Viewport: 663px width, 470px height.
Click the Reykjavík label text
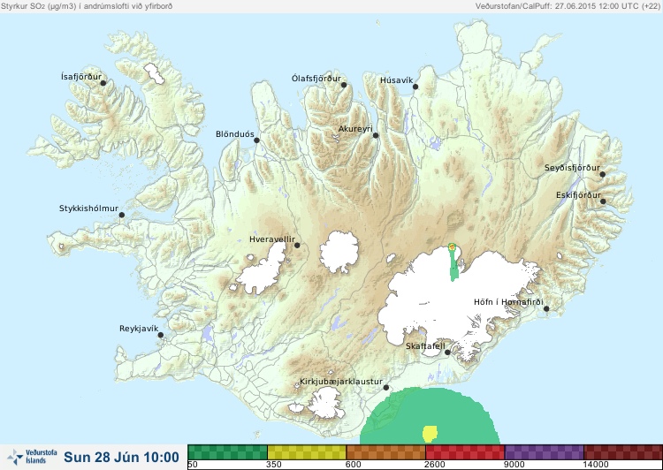[x=139, y=329]
